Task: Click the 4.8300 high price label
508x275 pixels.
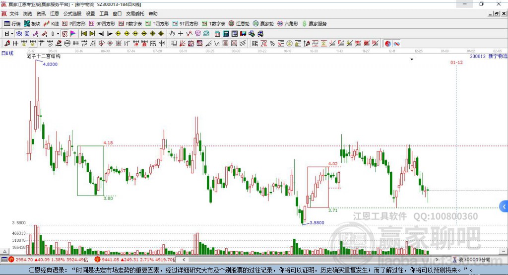Action: [x=50, y=64]
